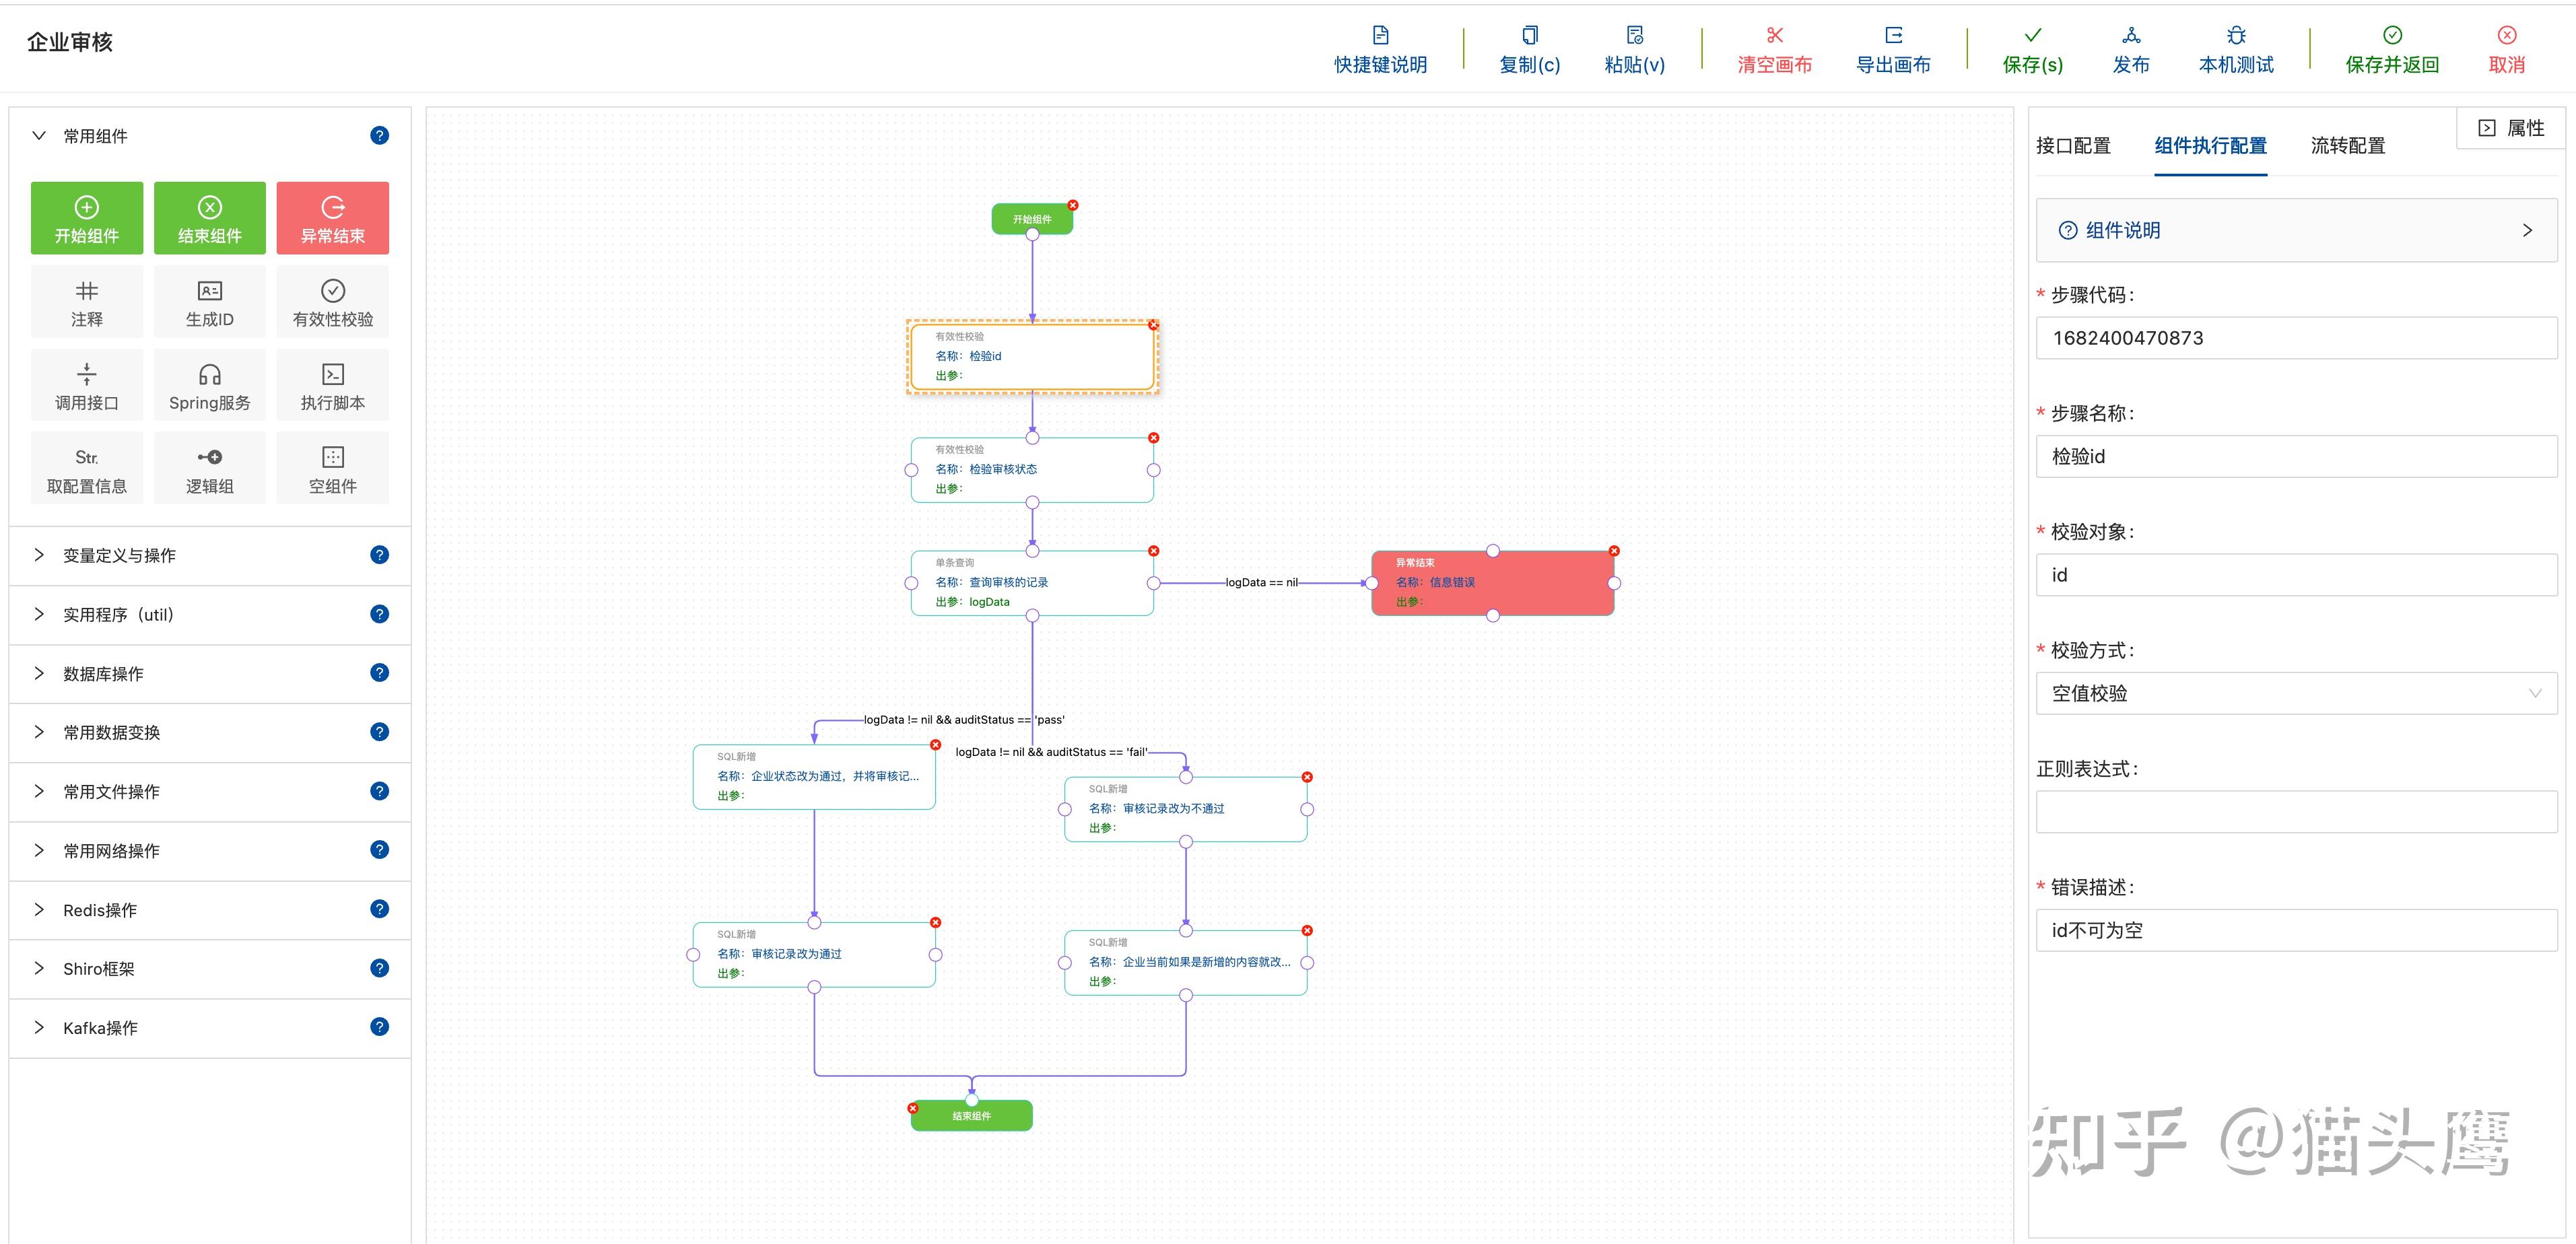Click the 导出画布 export icon
The width and height of the screenshot is (2576, 1244).
pyautogui.click(x=1893, y=36)
